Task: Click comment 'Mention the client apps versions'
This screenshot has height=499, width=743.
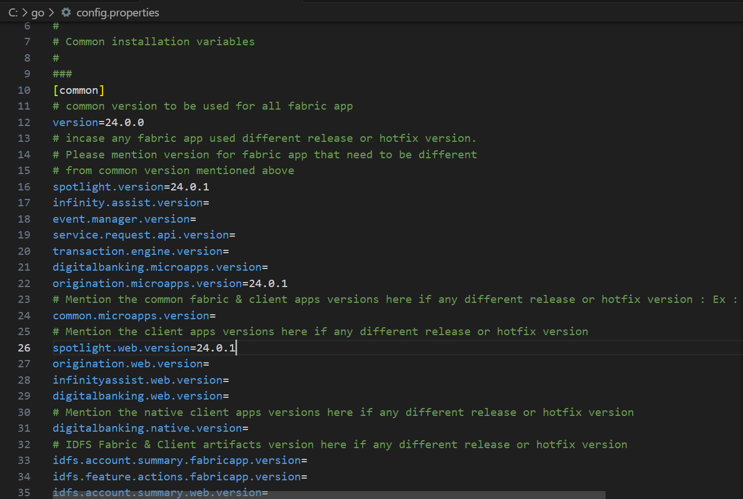Action: click(320, 331)
